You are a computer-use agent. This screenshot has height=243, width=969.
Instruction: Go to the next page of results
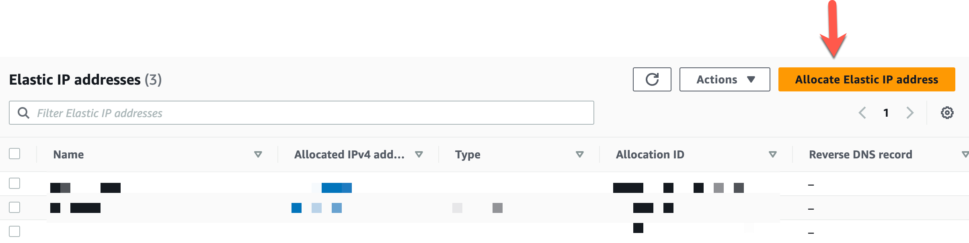910,113
